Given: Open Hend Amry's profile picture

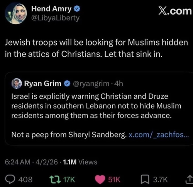Looking at the screenshot, I should (x=16, y=14).
